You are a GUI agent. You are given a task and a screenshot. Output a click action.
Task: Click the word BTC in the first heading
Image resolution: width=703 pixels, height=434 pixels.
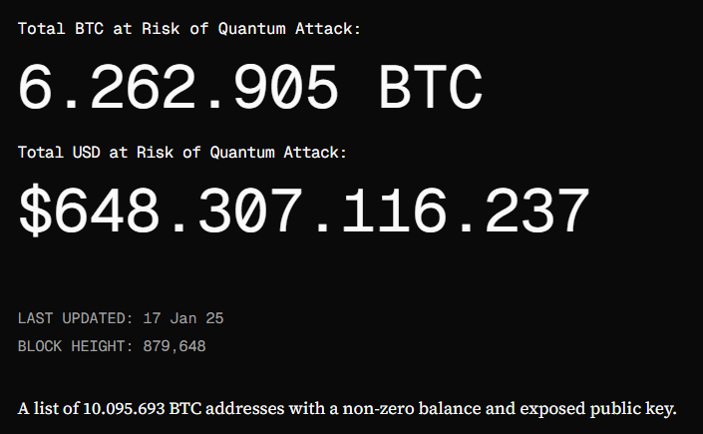(89, 29)
